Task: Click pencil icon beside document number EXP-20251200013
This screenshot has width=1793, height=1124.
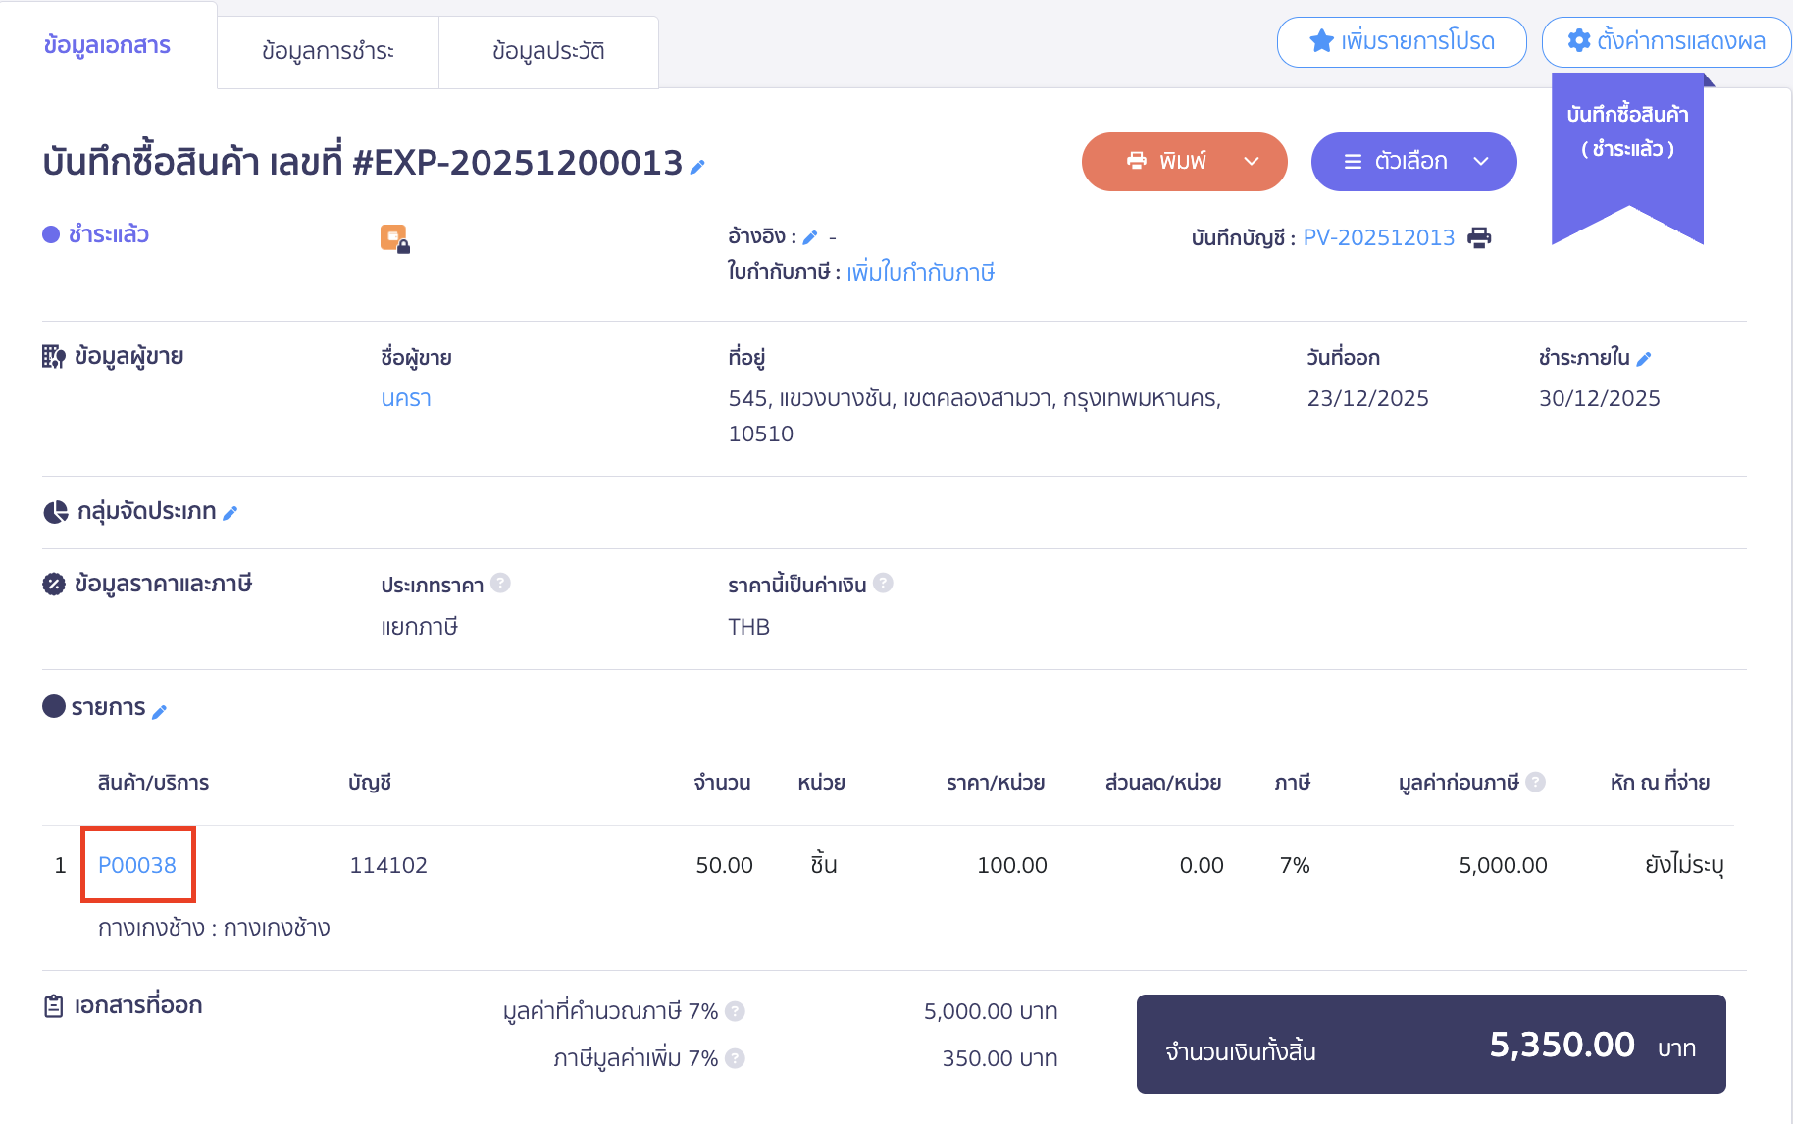Action: pyautogui.click(x=697, y=167)
